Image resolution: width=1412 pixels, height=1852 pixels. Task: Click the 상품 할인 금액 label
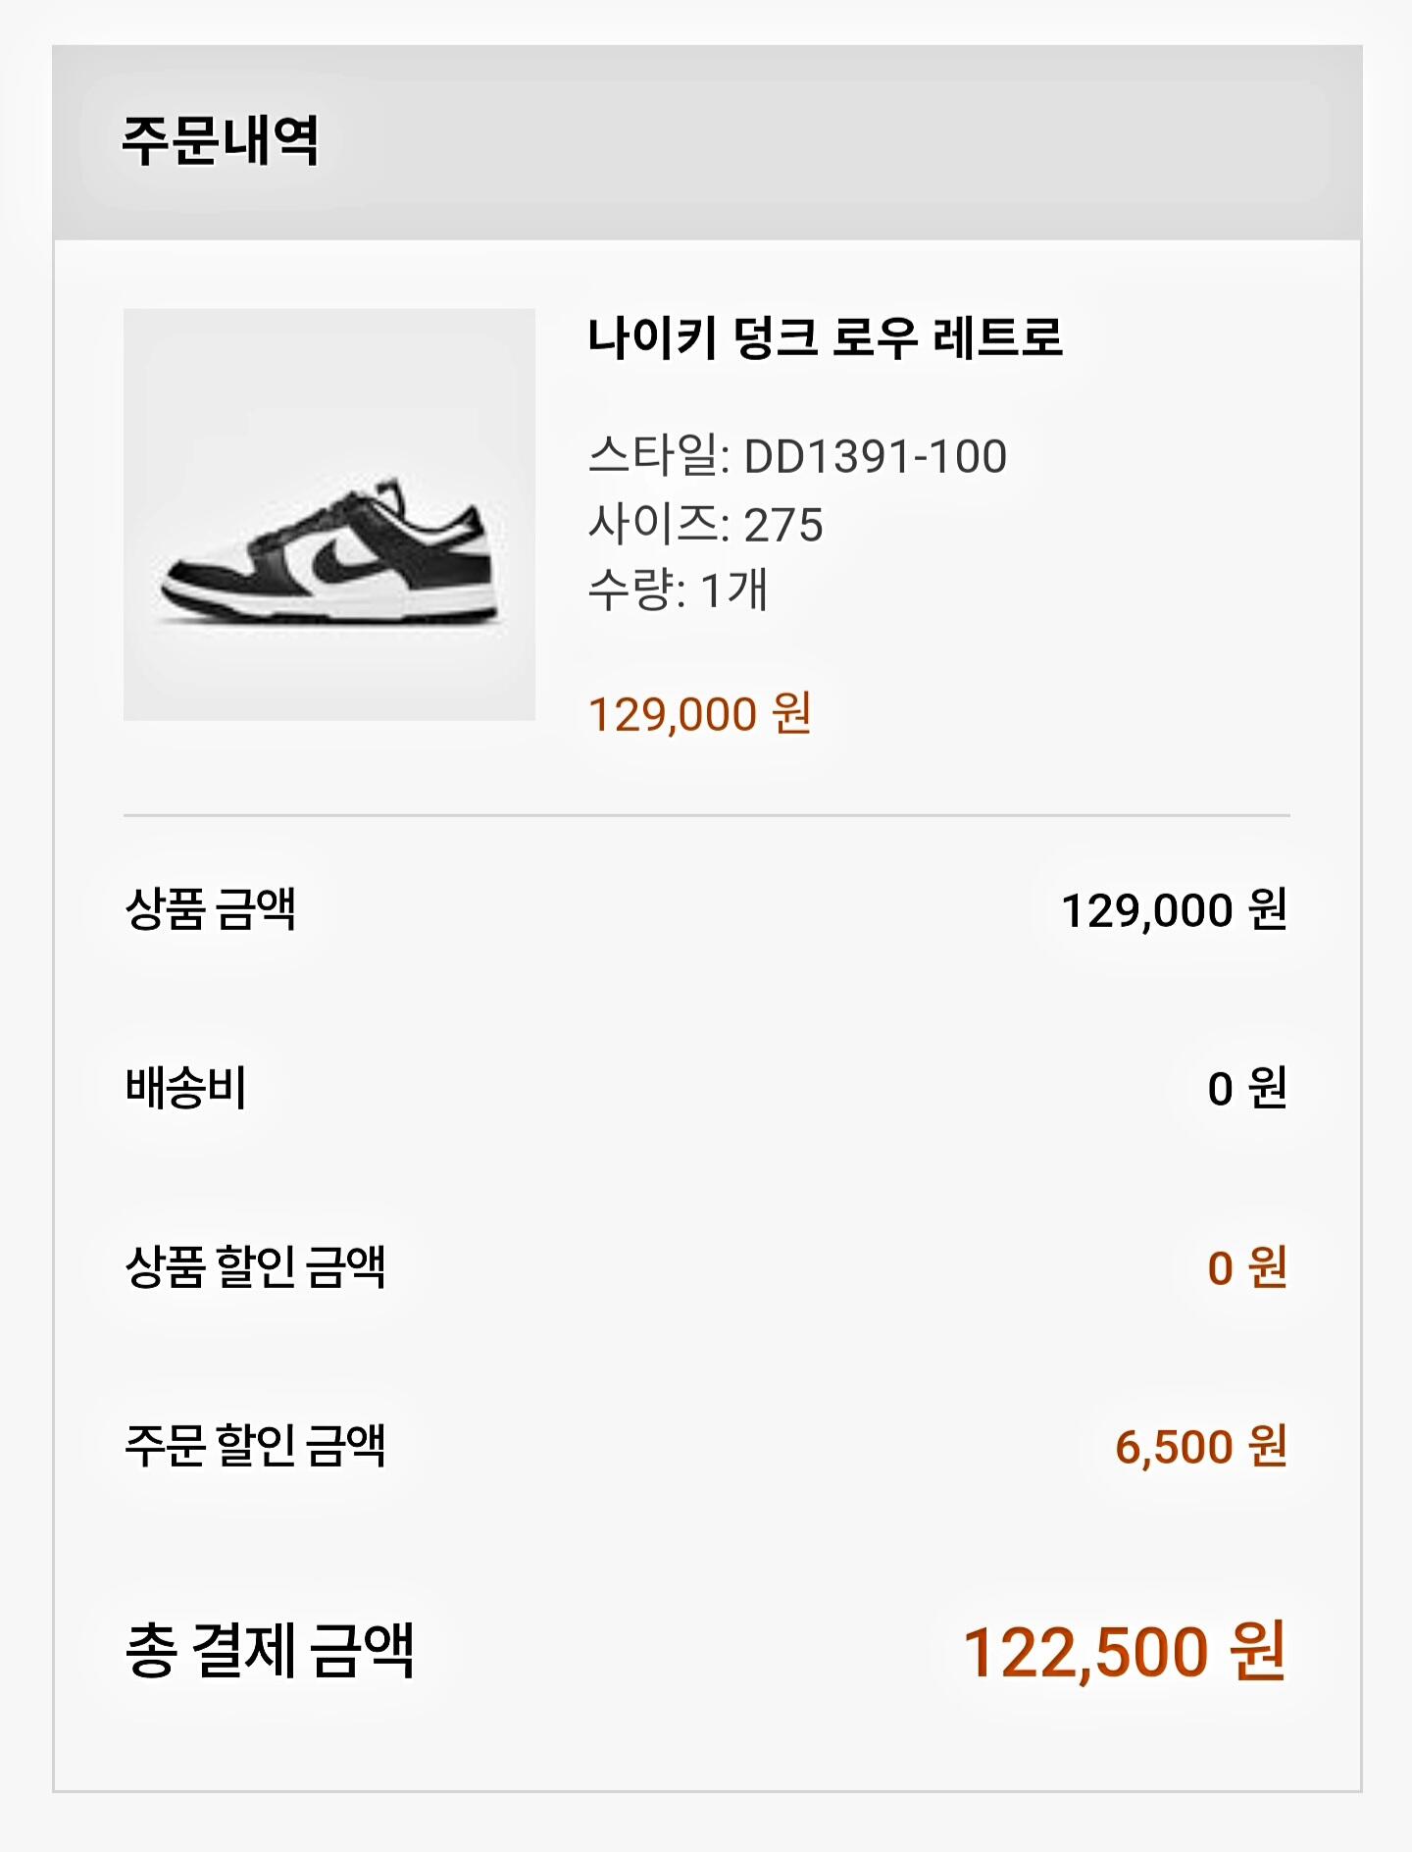pos(255,1266)
